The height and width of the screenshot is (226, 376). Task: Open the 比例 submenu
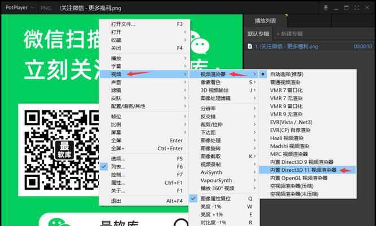[x=145, y=124]
